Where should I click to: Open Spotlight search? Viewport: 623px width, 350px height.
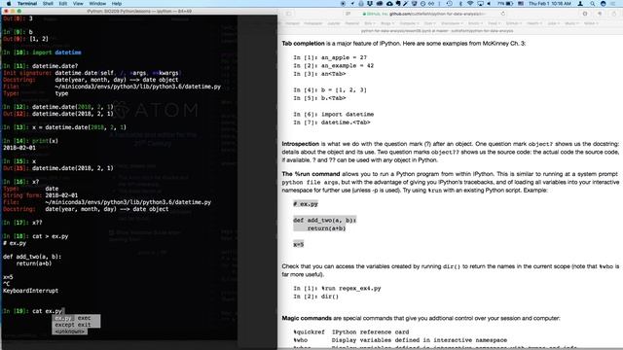point(593,3)
